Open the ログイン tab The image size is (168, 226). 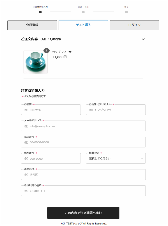[x=135, y=25]
